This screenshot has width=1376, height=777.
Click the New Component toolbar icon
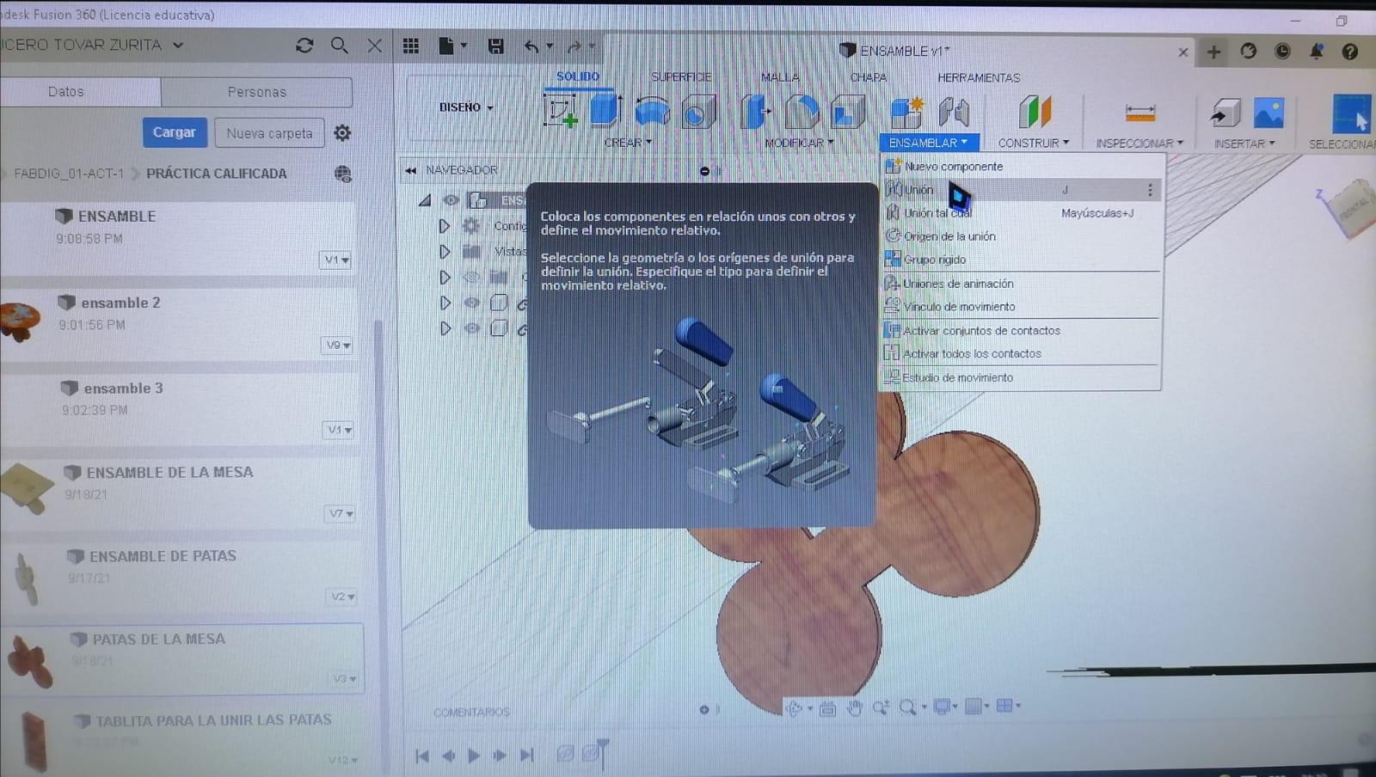pos(906,112)
